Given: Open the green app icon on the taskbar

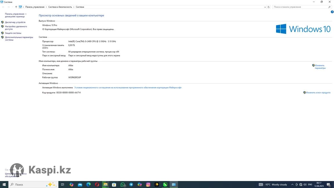Looking at the screenshot, I should 165,184.
